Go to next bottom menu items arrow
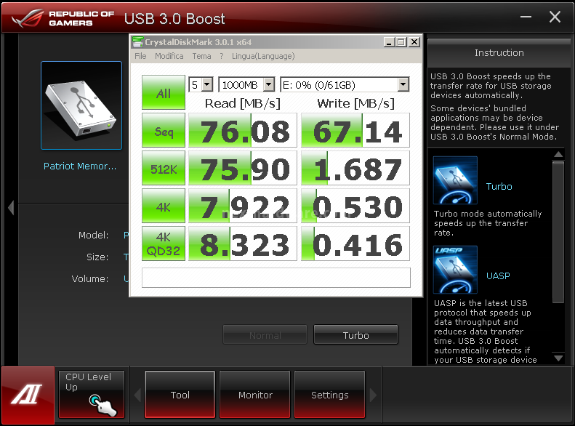Viewport: 575px width, 426px height. coord(374,395)
